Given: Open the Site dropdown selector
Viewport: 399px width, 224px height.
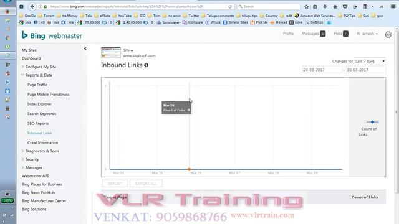Looking at the screenshot, I should [x=128, y=50].
